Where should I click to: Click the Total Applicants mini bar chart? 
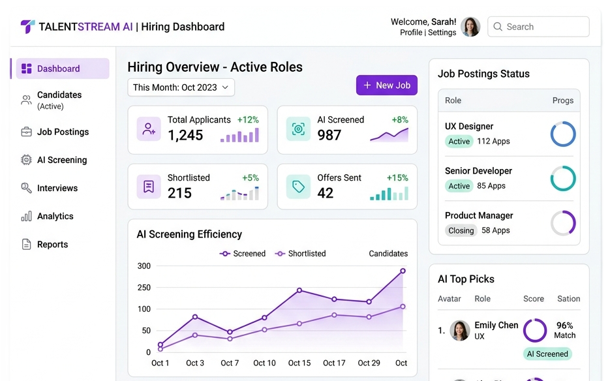(239, 135)
